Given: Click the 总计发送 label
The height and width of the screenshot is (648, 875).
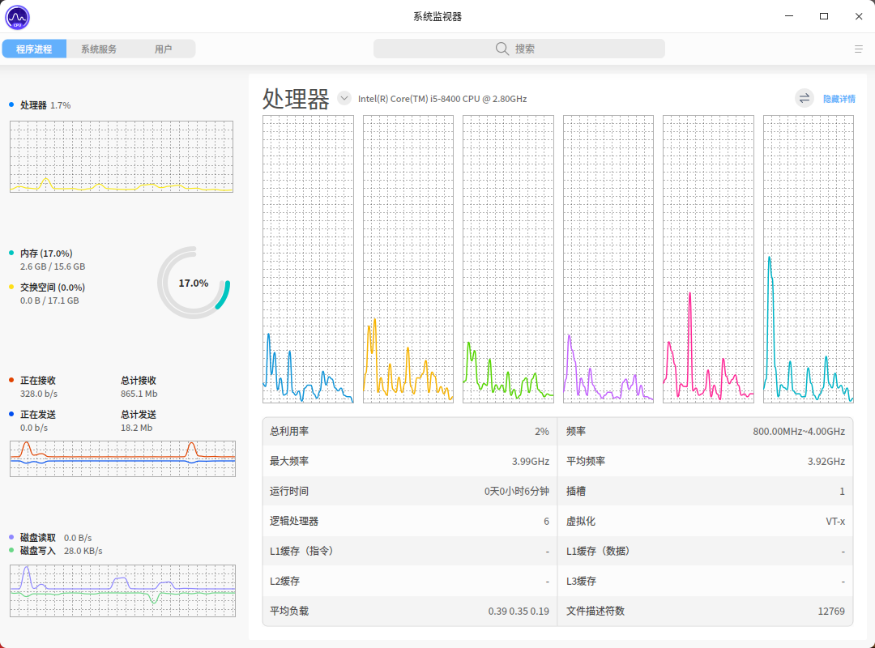Looking at the screenshot, I should (139, 415).
